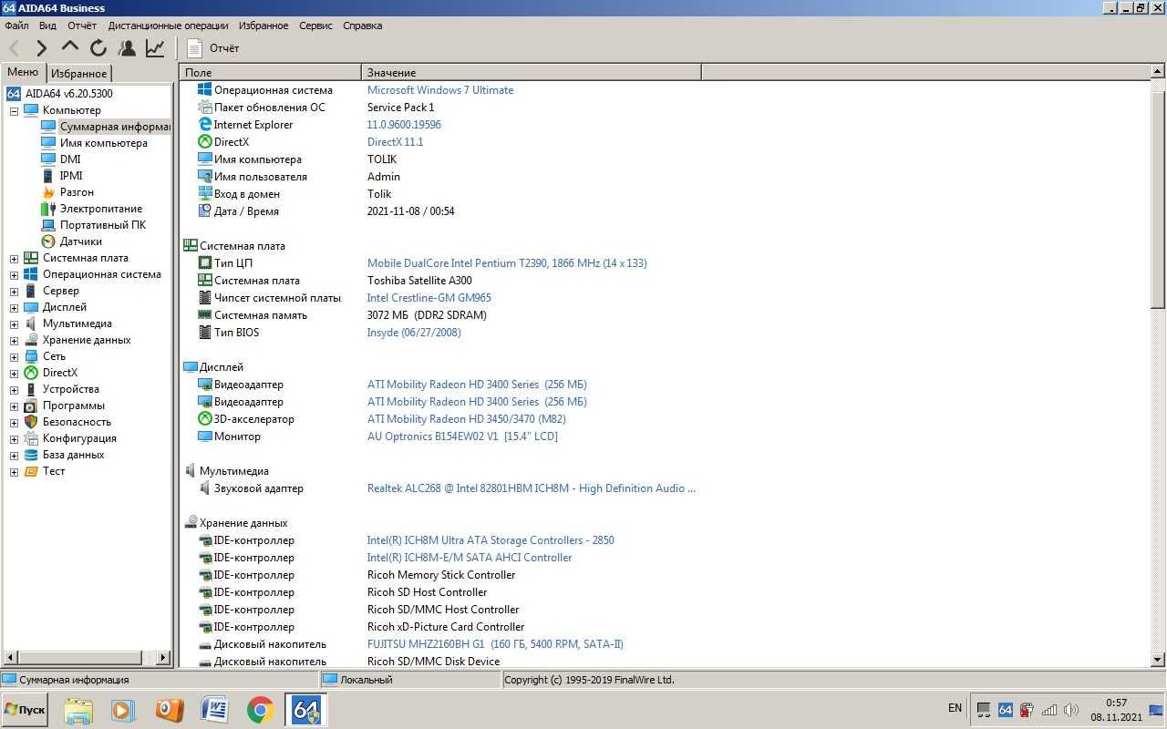Open Insyde (06/27/2008) BIOS link

[x=414, y=333]
